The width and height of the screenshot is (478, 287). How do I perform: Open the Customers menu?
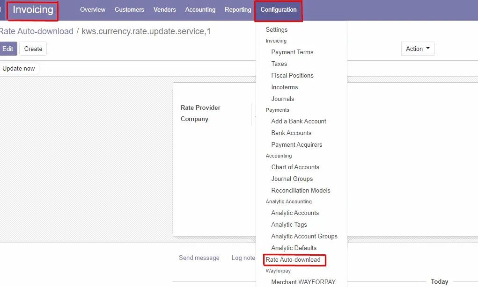(129, 9)
